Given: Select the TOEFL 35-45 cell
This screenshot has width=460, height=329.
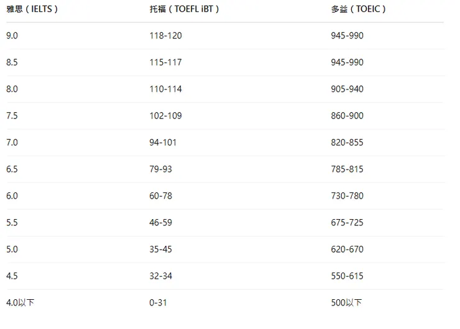Looking at the screenshot, I should (160, 250).
